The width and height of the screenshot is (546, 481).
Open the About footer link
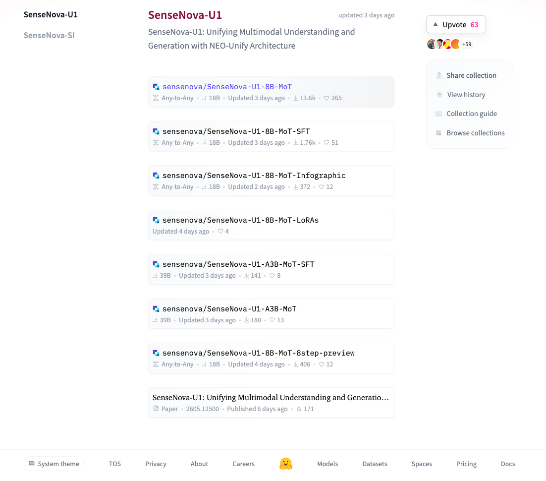click(x=199, y=464)
